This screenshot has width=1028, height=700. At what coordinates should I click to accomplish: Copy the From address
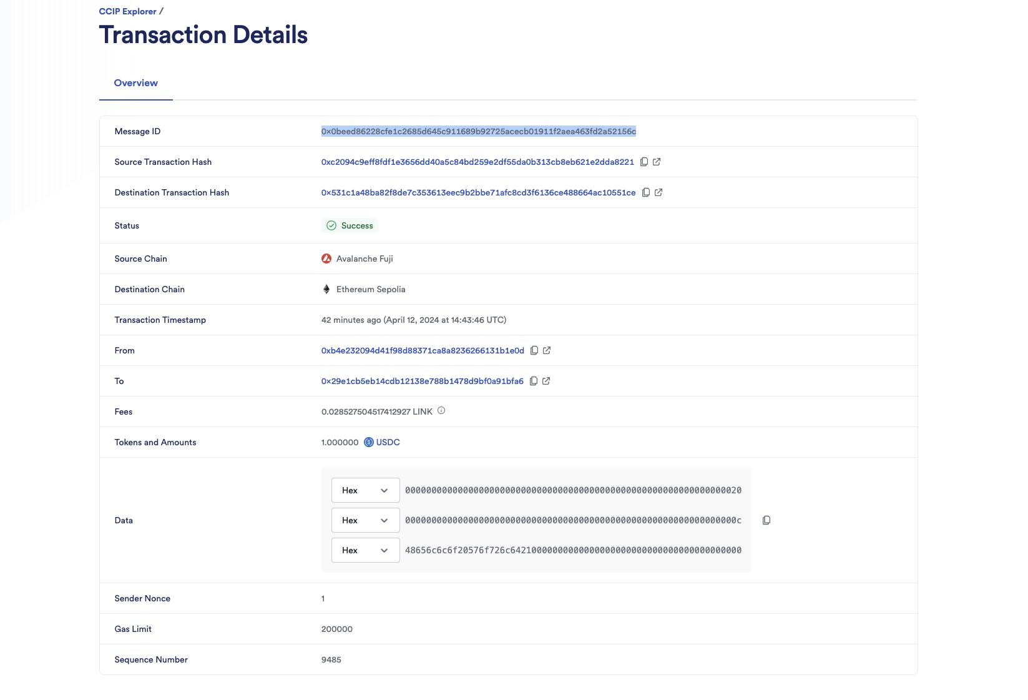click(x=534, y=350)
